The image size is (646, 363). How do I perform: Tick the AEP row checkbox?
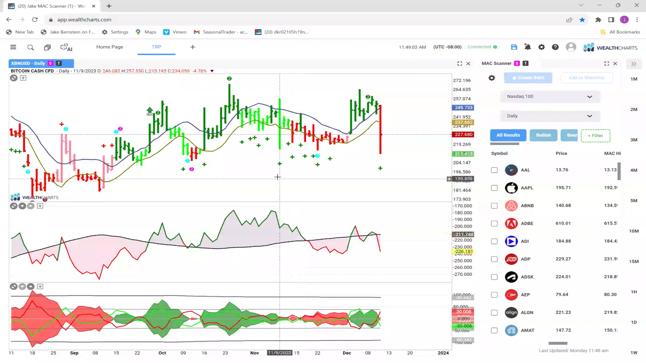494,295
